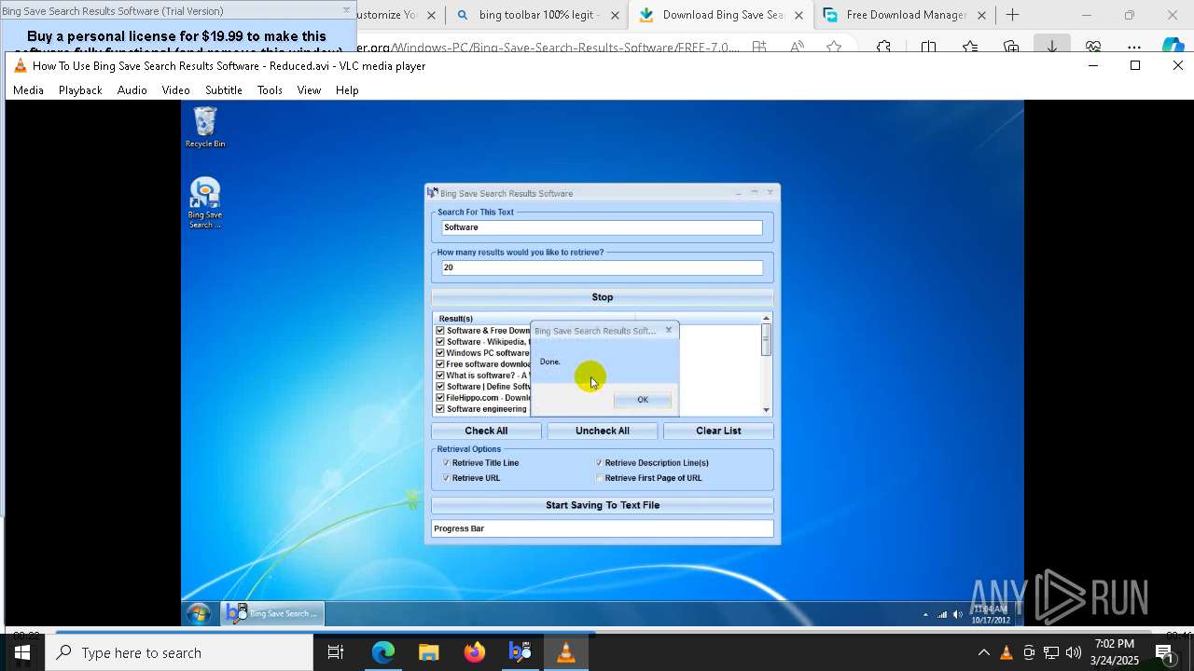The image size is (1194, 671).
Task: Open the Help menu in VLC
Action: tap(347, 90)
